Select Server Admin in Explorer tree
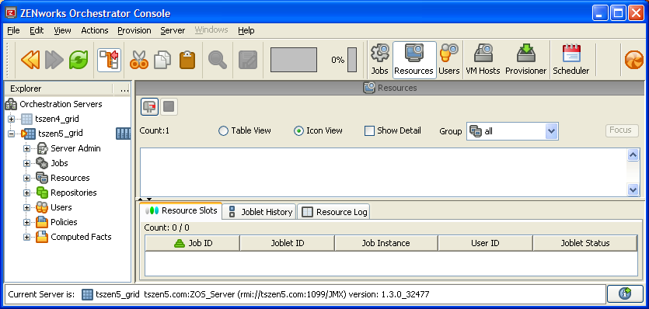The width and height of the screenshot is (649, 309). point(75,148)
